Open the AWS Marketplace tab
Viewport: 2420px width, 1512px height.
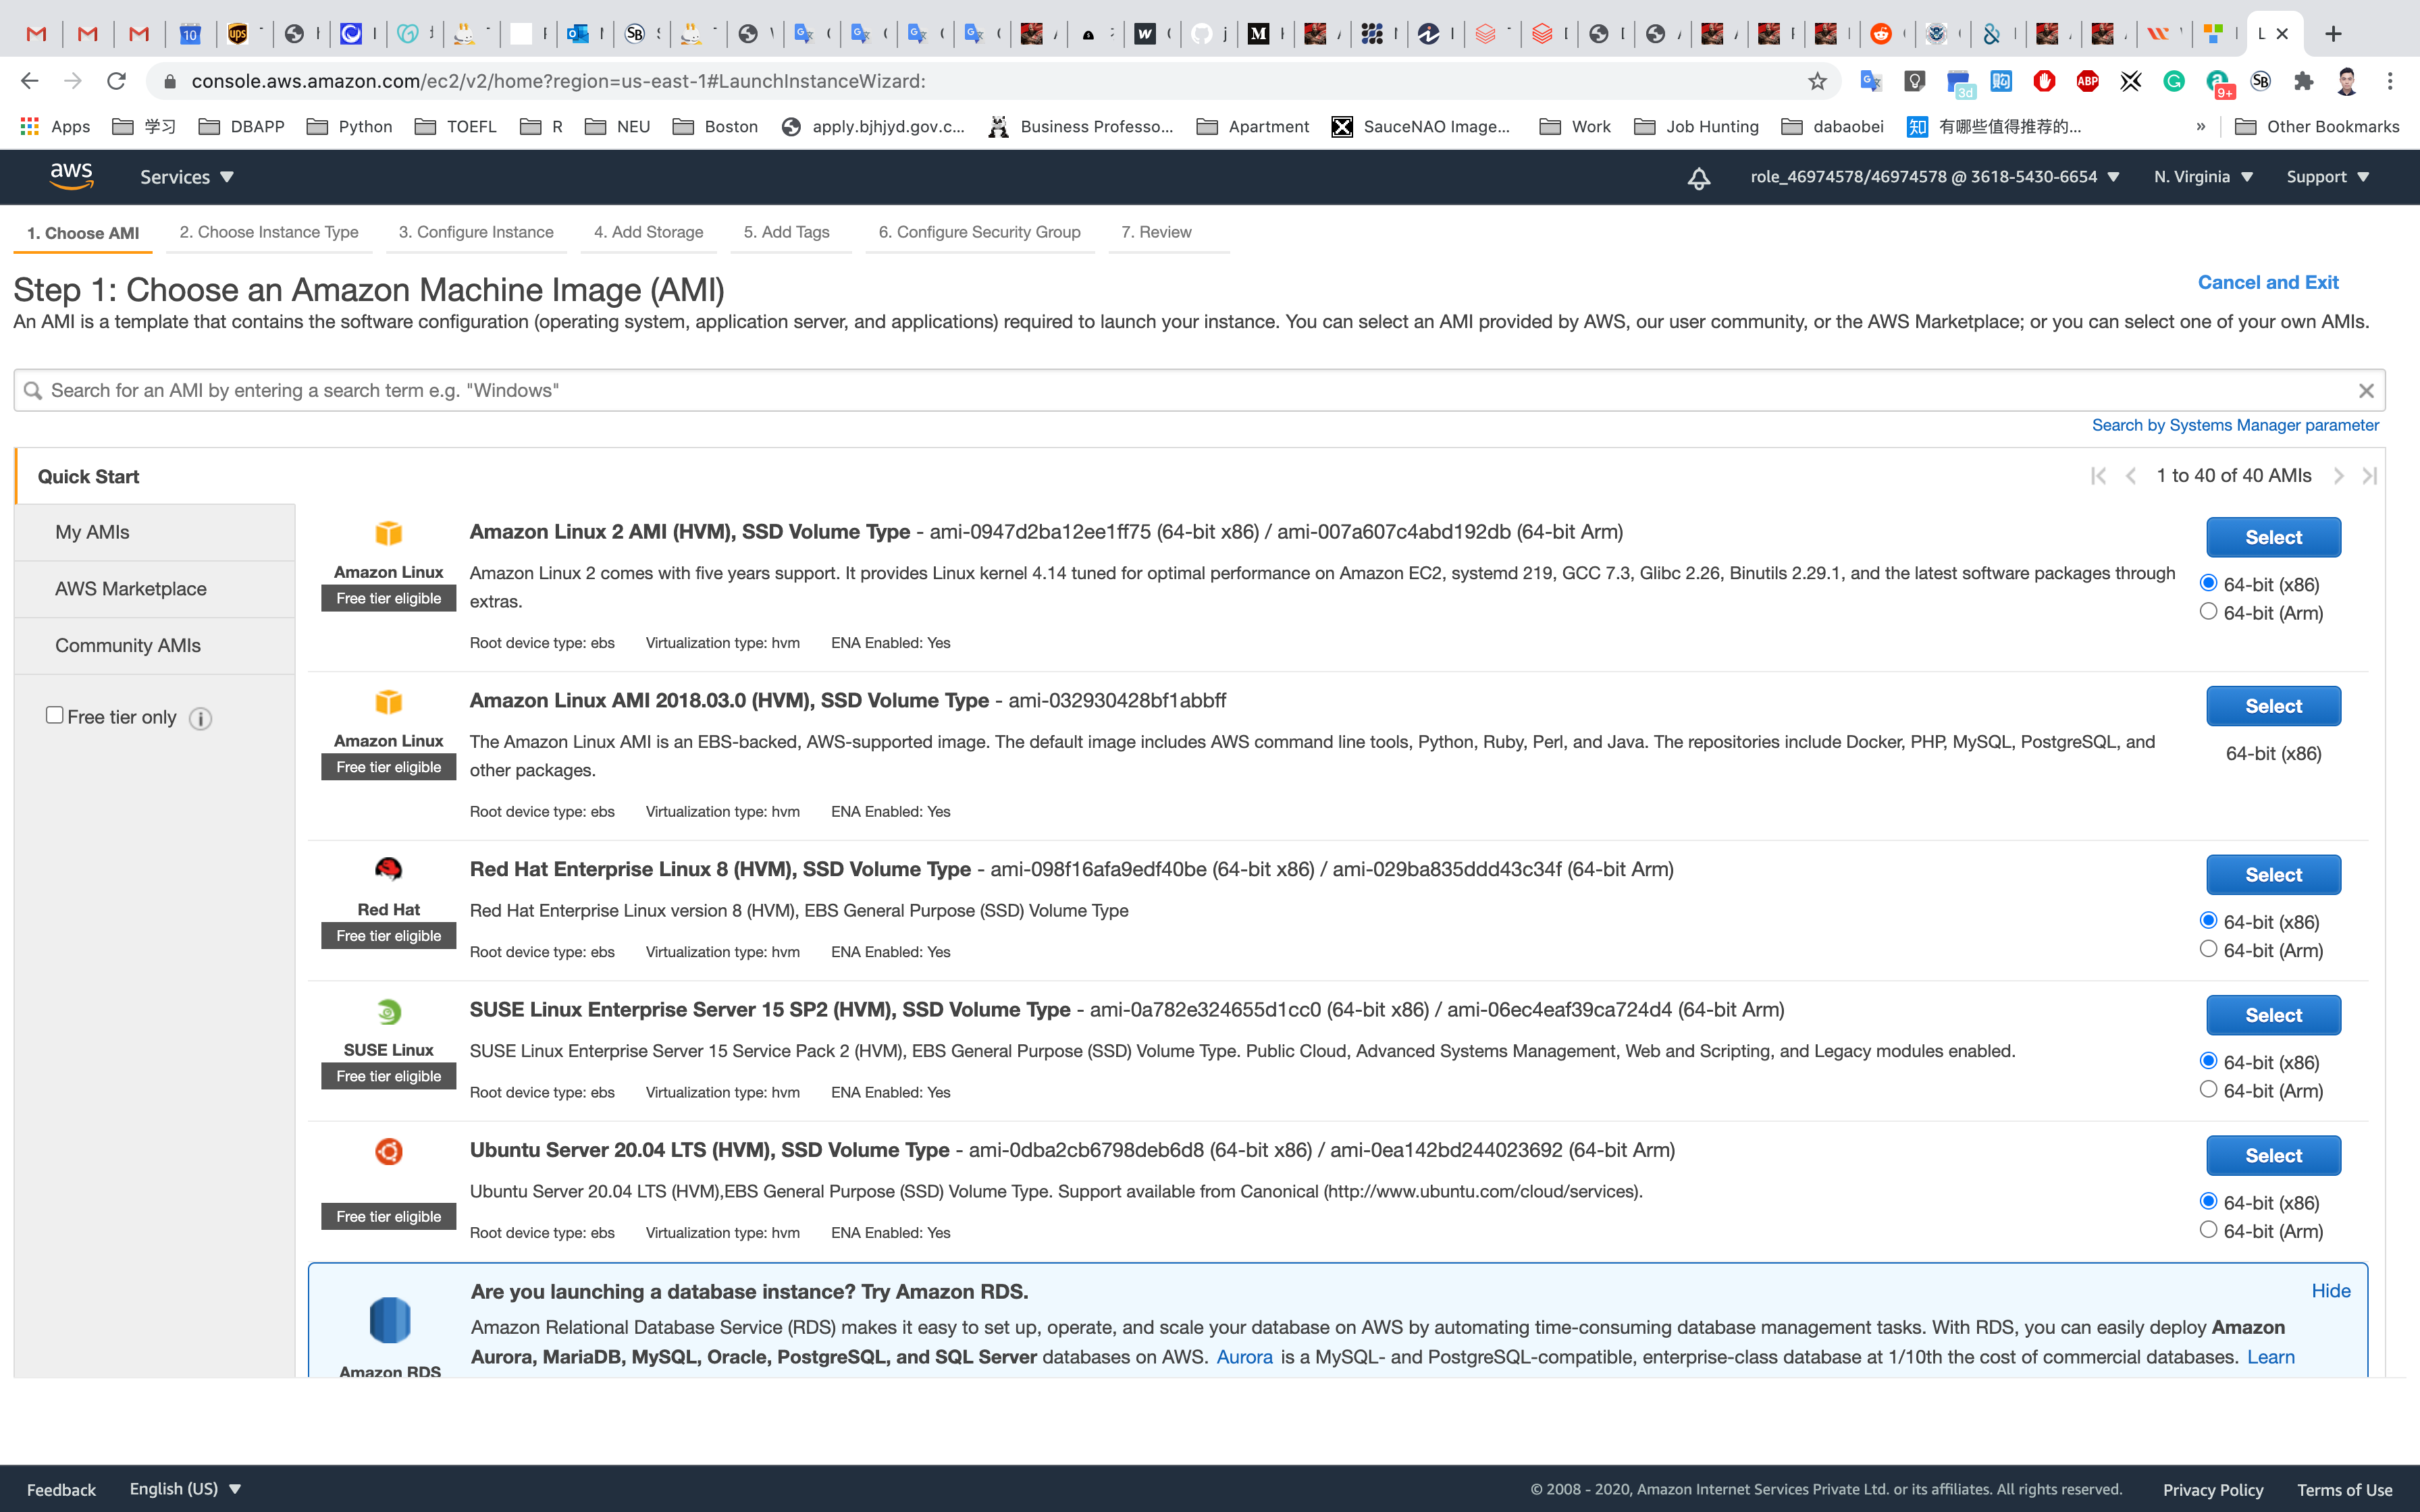pyautogui.click(x=131, y=589)
